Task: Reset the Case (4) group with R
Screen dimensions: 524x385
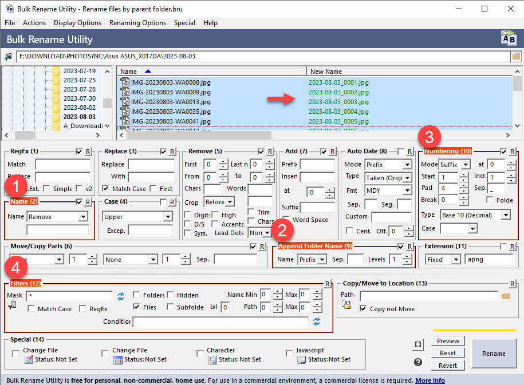Action: coord(172,202)
